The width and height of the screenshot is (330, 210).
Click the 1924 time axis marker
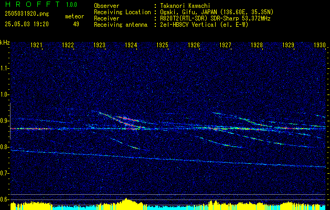pos(131,45)
